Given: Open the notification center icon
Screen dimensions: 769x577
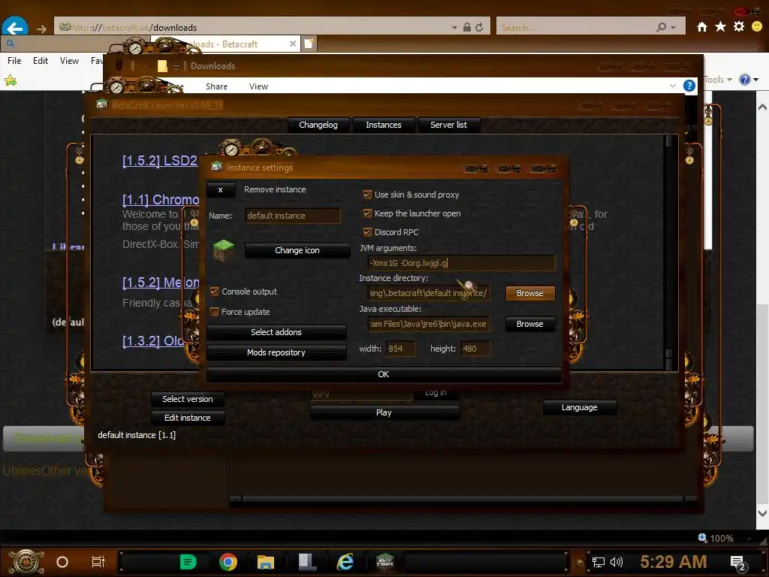Looking at the screenshot, I should coord(737,563).
